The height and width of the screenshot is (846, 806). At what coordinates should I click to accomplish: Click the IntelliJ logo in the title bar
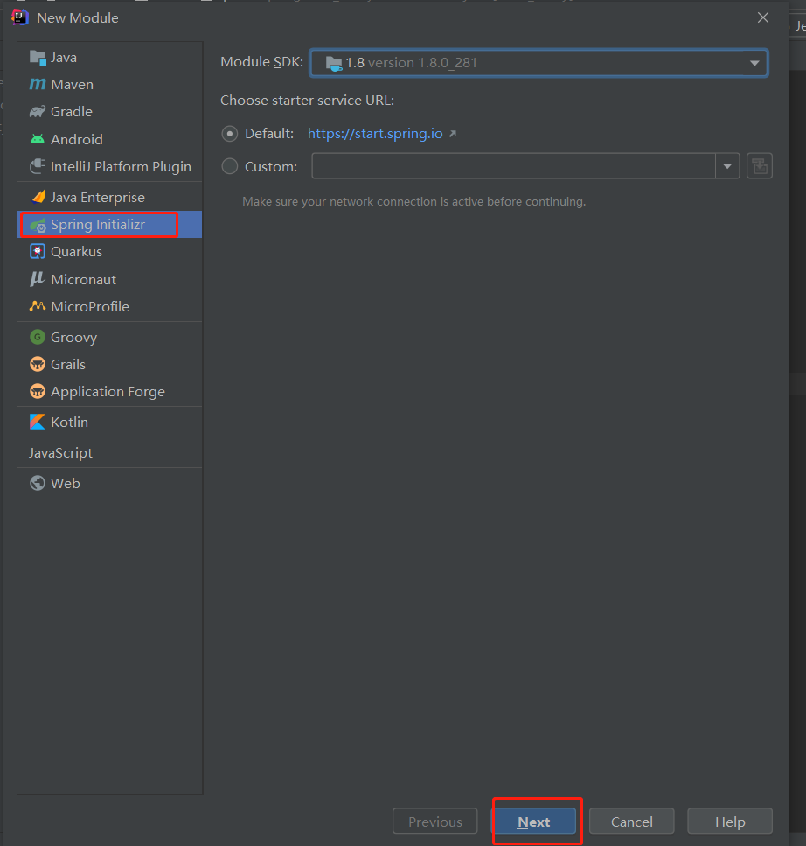coord(19,17)
